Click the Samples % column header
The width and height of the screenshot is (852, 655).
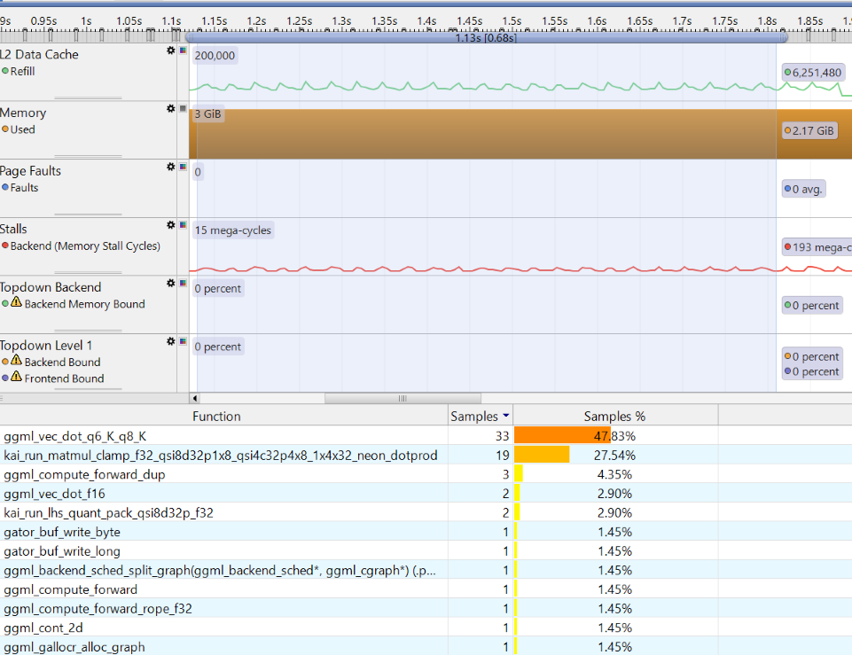(614, 416)
